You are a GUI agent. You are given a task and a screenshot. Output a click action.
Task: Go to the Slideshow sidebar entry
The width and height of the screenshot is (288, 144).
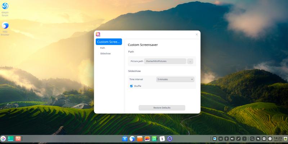tap(105, 53)
